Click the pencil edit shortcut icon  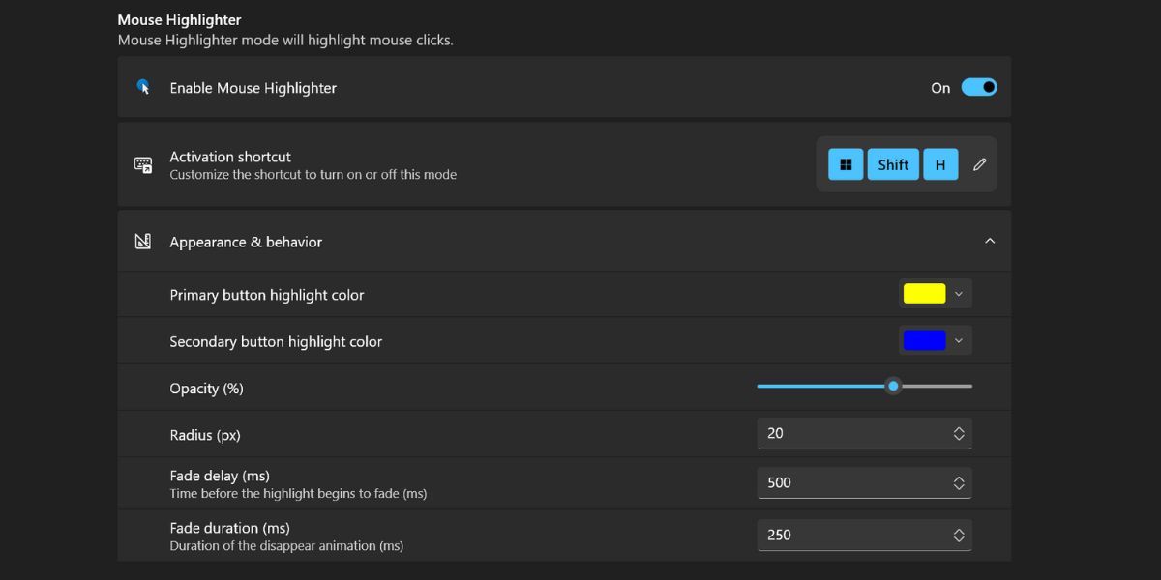point(979,164)
